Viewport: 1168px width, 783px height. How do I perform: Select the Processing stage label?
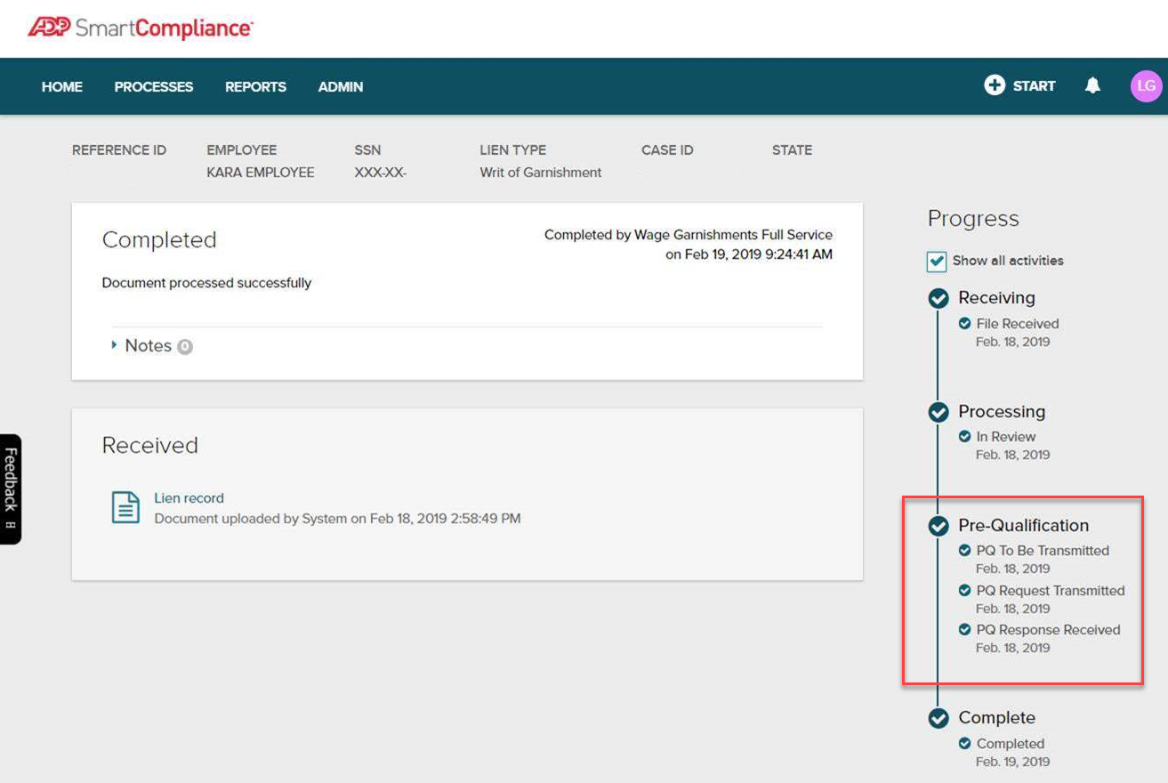[x=1002, y=412]
